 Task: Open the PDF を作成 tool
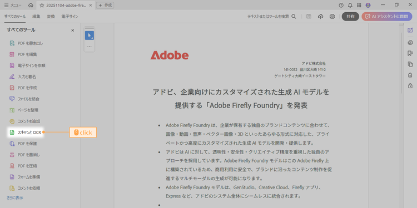pos(23,88)
